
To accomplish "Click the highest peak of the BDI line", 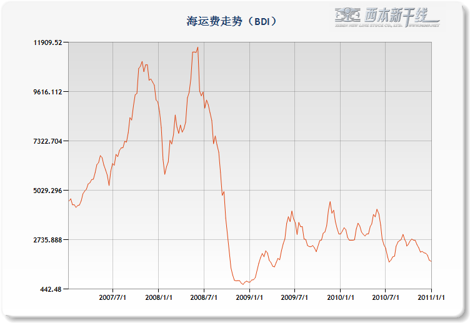I will tap(198, 47).
